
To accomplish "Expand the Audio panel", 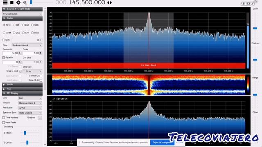I will pos(22,85).
